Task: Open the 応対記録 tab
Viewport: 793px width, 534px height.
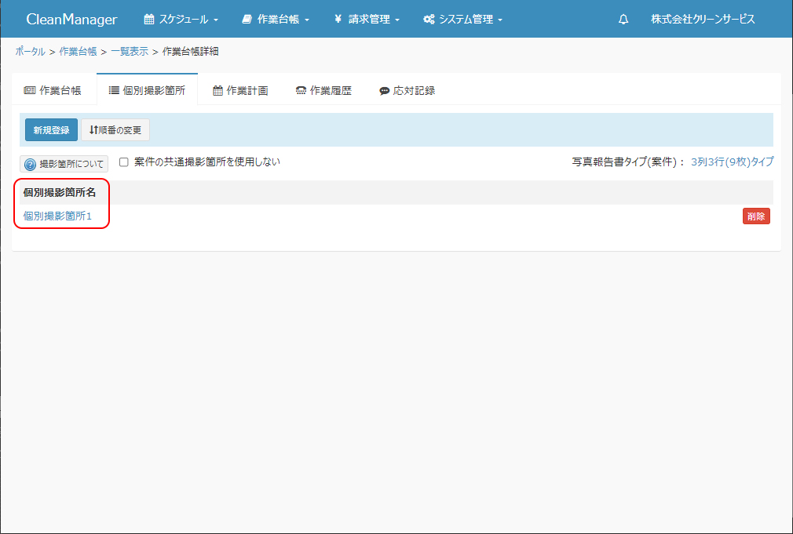Action: tap(407, 90)
